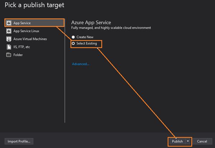
Task: Click the Folder icon in the target list
Action: click(9, 55)
